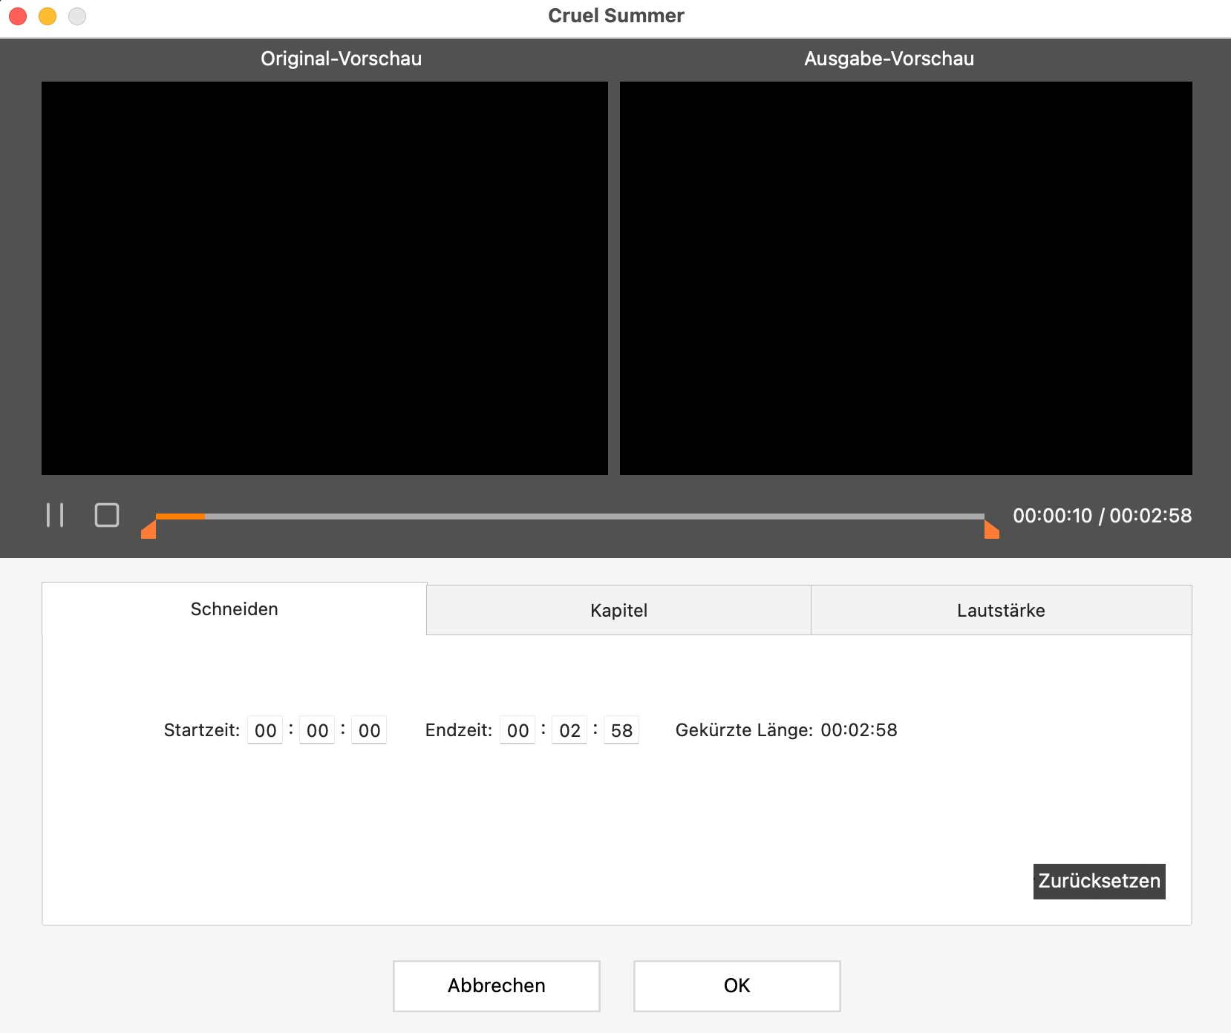Screen dimensions: 1231x1033
Task: Stop playback with the square stop icon
Action: coord(107,515)
